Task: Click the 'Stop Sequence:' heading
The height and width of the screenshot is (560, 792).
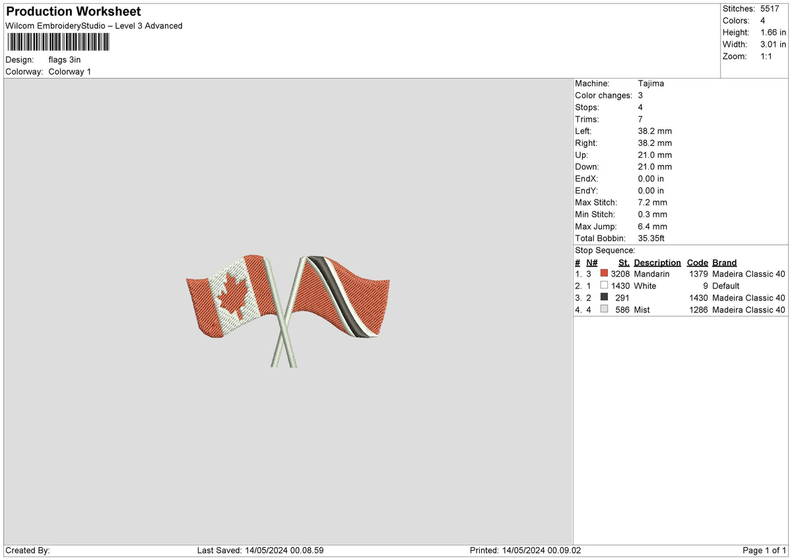Action: 605,250
